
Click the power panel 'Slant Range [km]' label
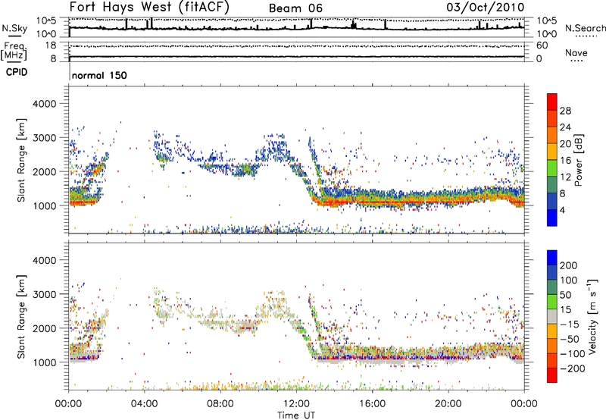pos(21,160)
